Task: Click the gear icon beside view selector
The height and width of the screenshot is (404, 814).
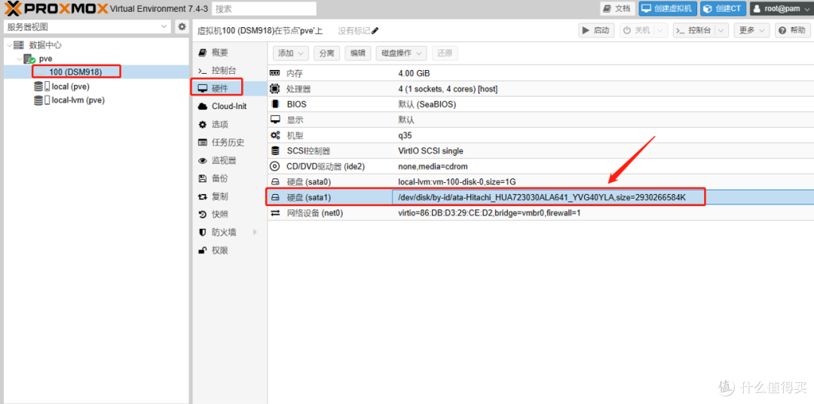Action: pyautogui.click(x=182, y=27)
